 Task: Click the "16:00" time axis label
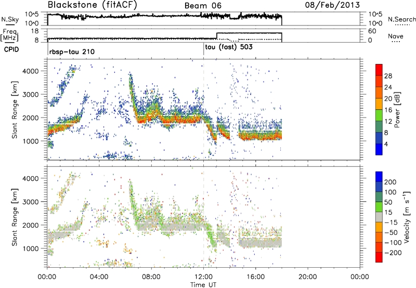pyautogui.click(x=255, y=277)
